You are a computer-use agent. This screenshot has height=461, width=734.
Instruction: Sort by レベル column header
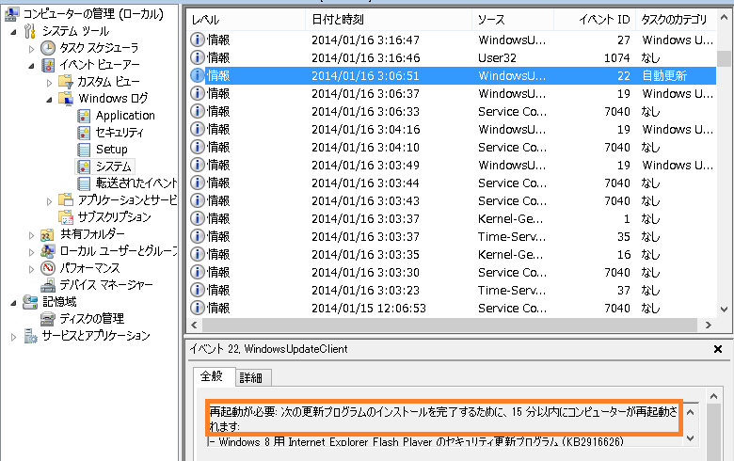(x=247, y=20)
